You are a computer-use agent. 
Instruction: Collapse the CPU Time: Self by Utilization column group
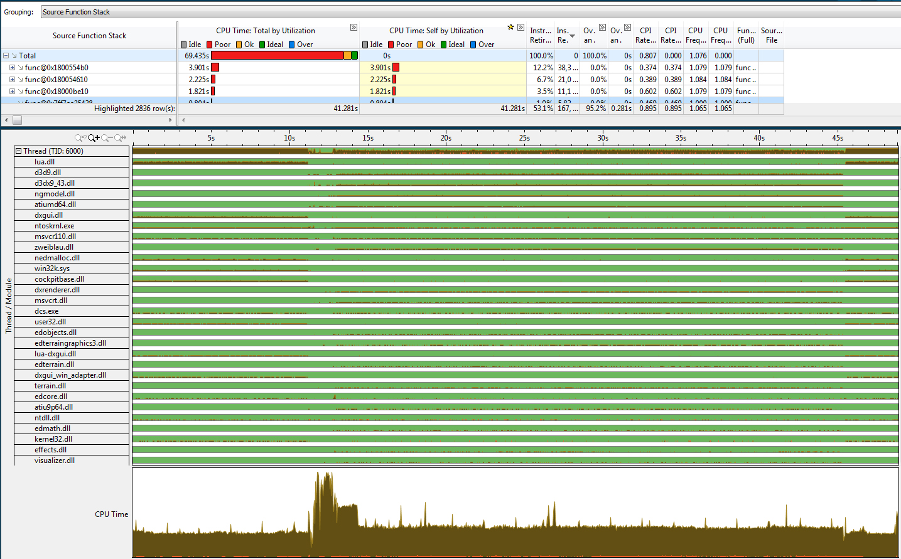(521, 28)
